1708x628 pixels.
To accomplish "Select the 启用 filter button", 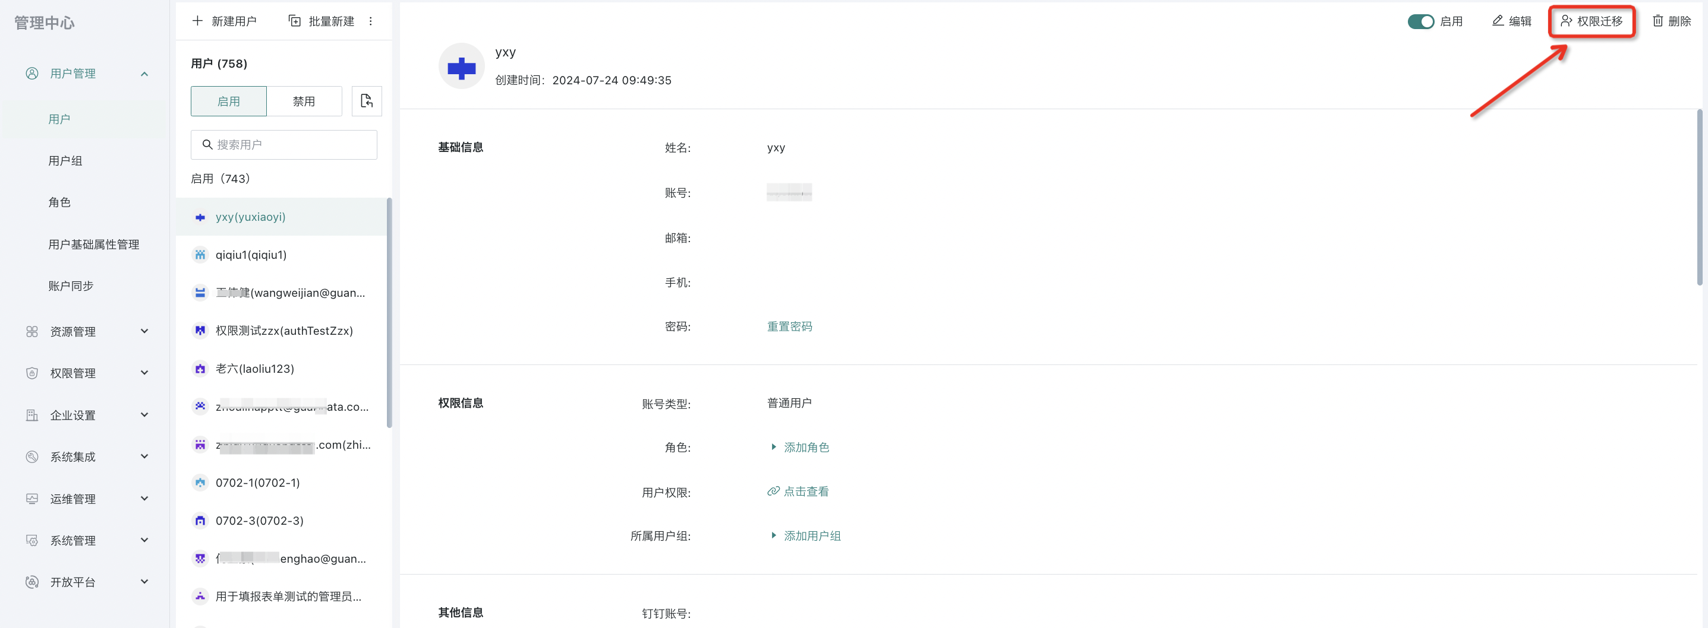I will pos(229,102).
